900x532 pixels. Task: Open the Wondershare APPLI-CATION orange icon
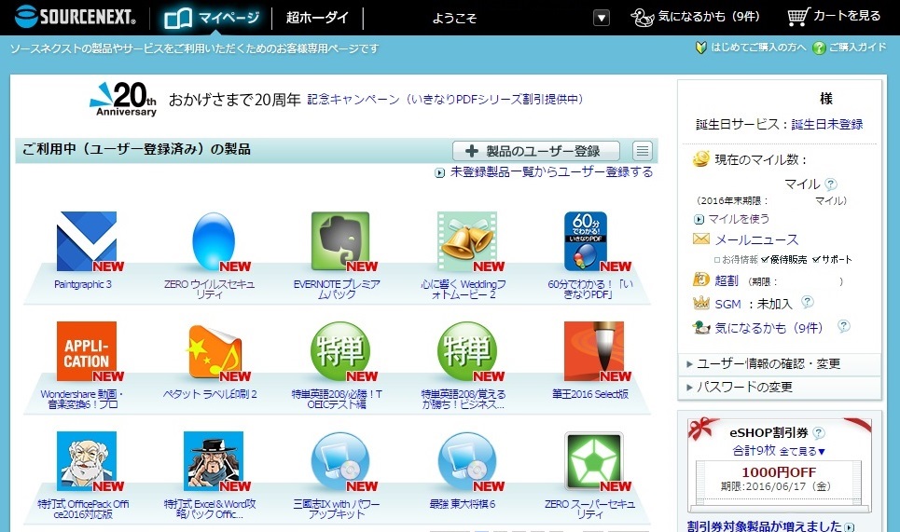coord(87,351)
